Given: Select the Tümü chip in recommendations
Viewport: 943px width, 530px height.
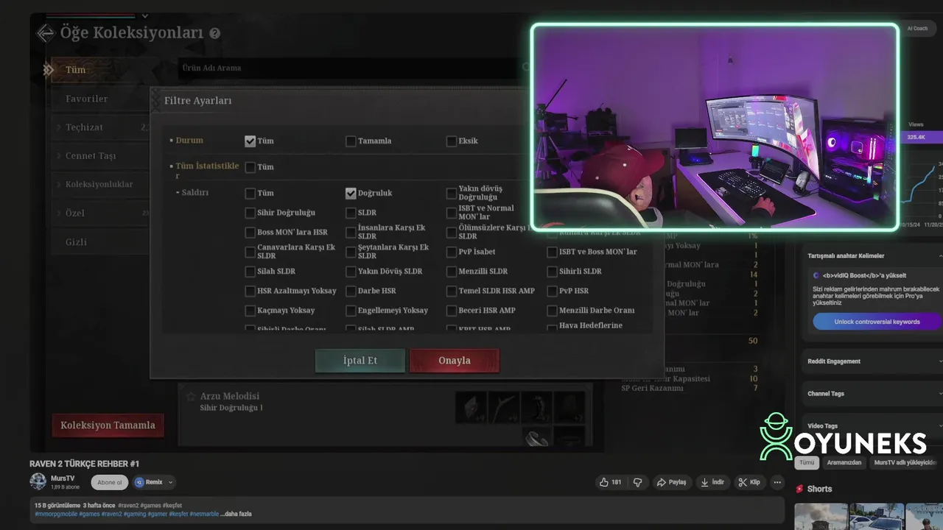Looking at the screenshot, I should tap(807, 462).
